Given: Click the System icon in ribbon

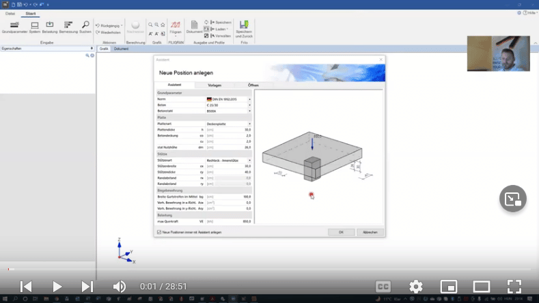Looking at the screenshot, I should (x=34, y=26).
